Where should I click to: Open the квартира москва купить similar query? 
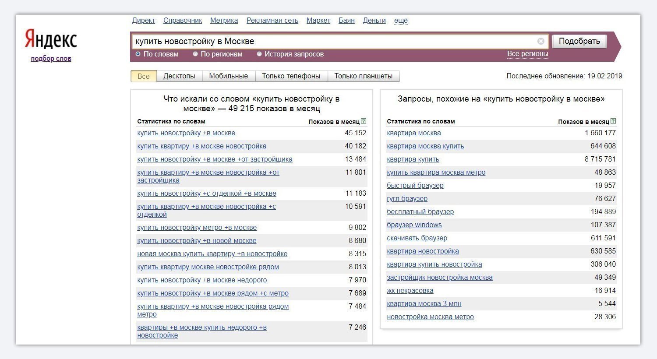(425, 146)
